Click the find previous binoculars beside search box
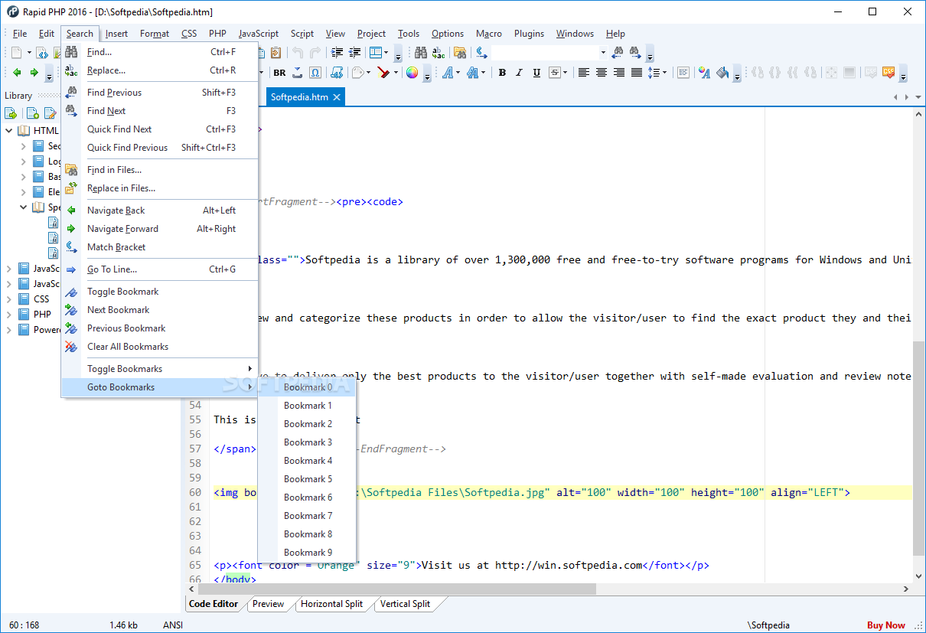926x633 pixels. pyautogui.click(x=618, y=53)
